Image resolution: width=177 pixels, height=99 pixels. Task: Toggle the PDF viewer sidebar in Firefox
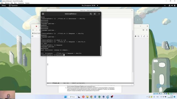point(32,36)
